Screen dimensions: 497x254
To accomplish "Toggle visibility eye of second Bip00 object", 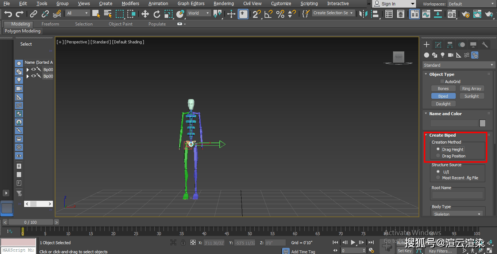I will (33, 76).
